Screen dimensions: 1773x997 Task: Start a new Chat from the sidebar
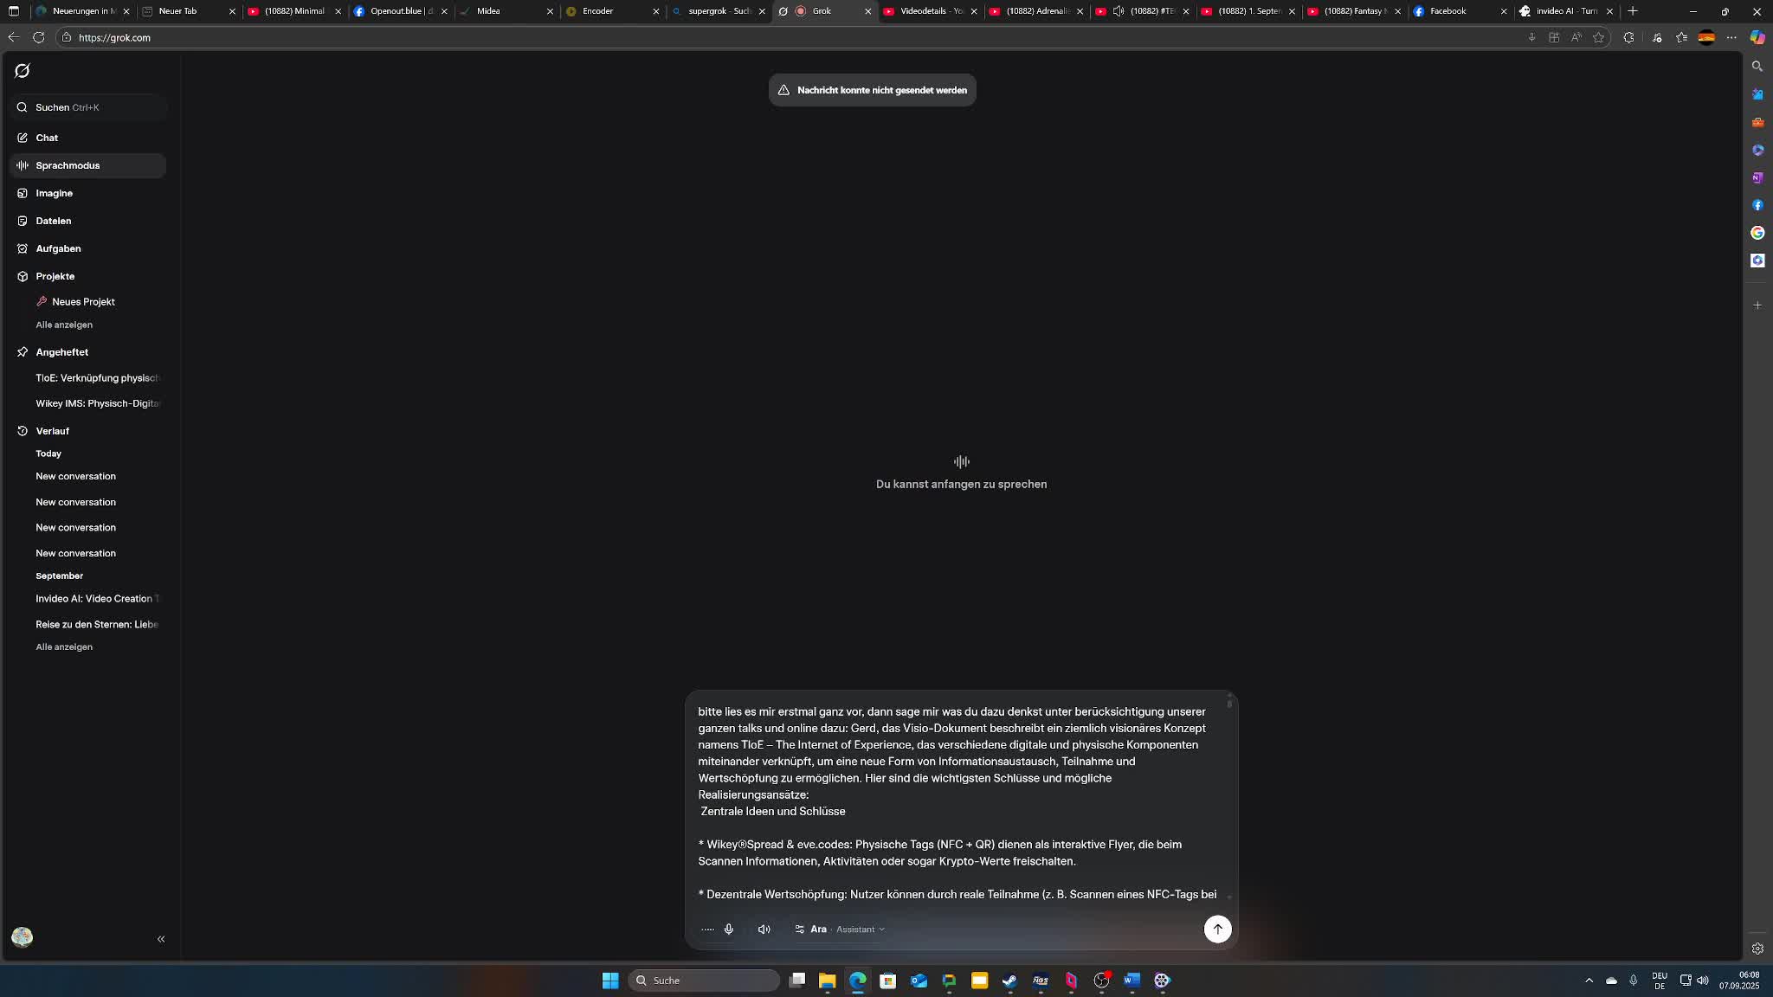(x=47, y=138)
